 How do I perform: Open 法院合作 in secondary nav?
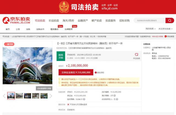pyautogui.click(x=40, y=29)
